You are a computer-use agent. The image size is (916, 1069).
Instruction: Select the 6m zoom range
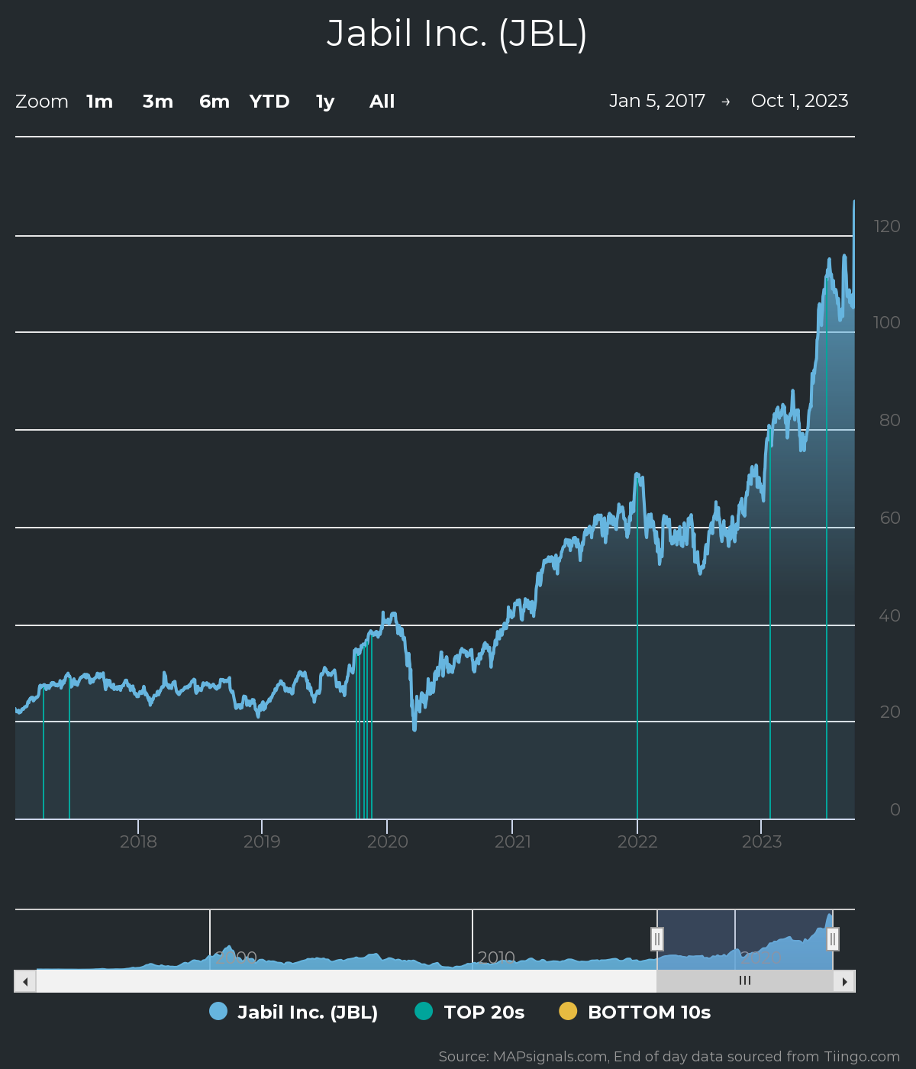pos(214,102)
